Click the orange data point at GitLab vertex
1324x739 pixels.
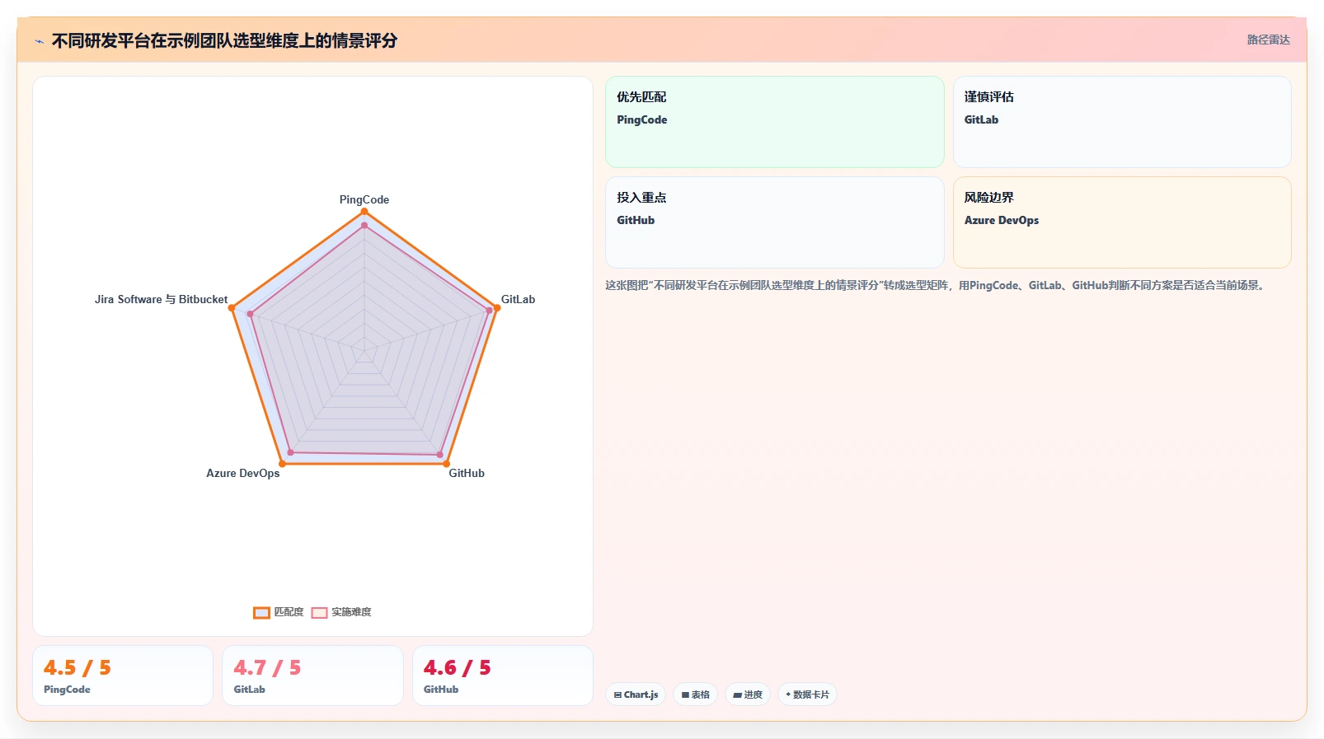click(497, 308)
